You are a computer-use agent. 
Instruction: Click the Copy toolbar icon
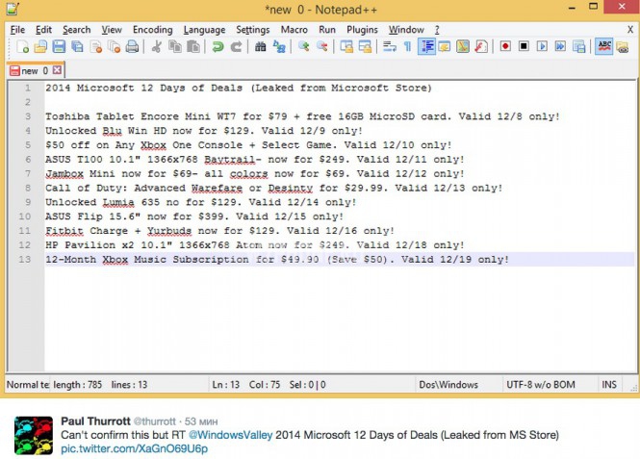pyautogui.click(x=175, y=47)
